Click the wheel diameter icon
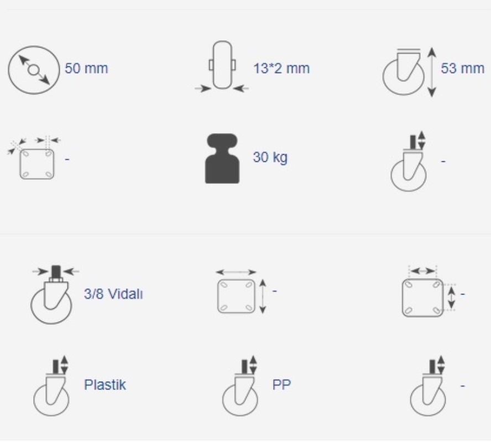Screen dimensions: 491x442 (x=34, y=70)
